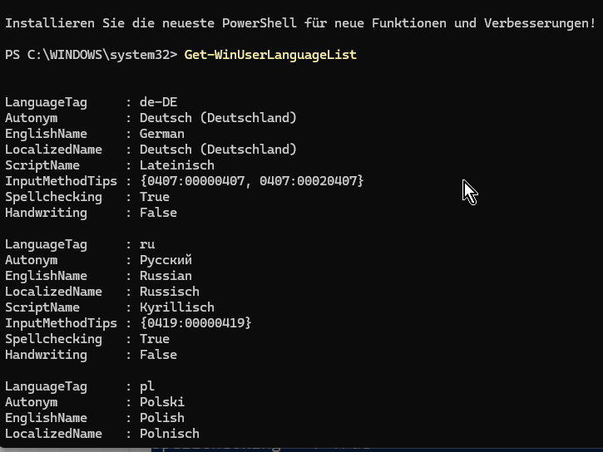Click the Polnisch localized name value
Image resolution: width=603 pixels, height=452 pixels.
(170, 434)
